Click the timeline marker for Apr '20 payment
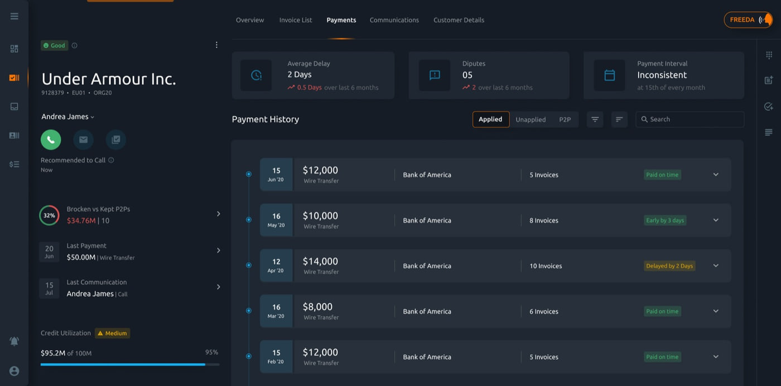The width and height of the screenshot is (781, 386). coord(249,265)
